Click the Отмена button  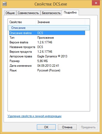[67, 127]
